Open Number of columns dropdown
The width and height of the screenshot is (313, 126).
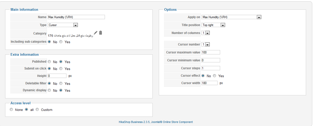coord(207,33)
